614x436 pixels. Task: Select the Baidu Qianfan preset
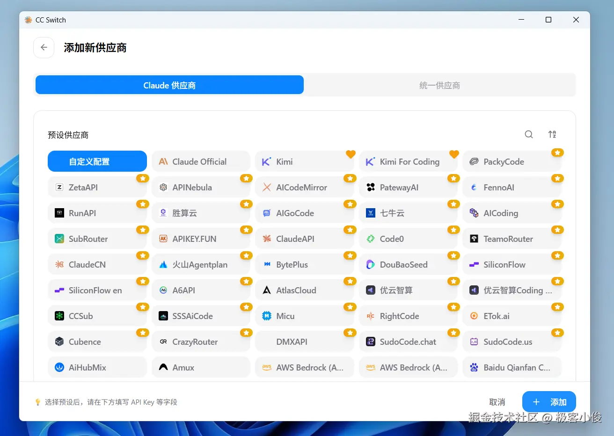tap(512, 367)
